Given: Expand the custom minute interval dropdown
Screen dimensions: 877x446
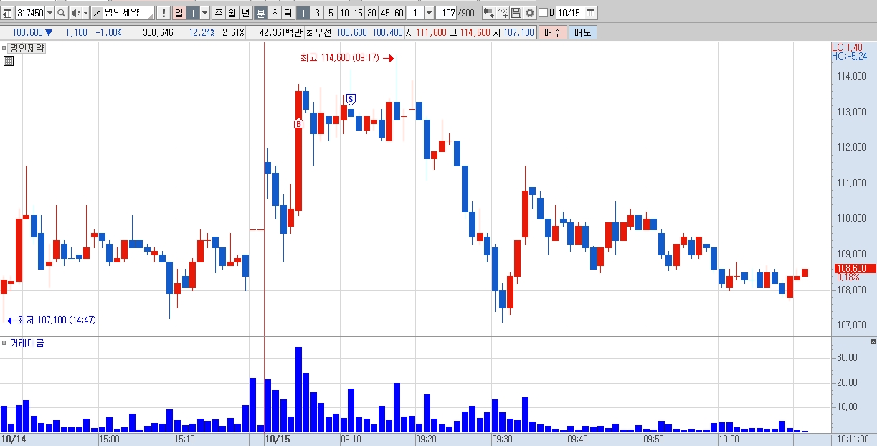Looking at the screenshot, I should click(429, 13).
